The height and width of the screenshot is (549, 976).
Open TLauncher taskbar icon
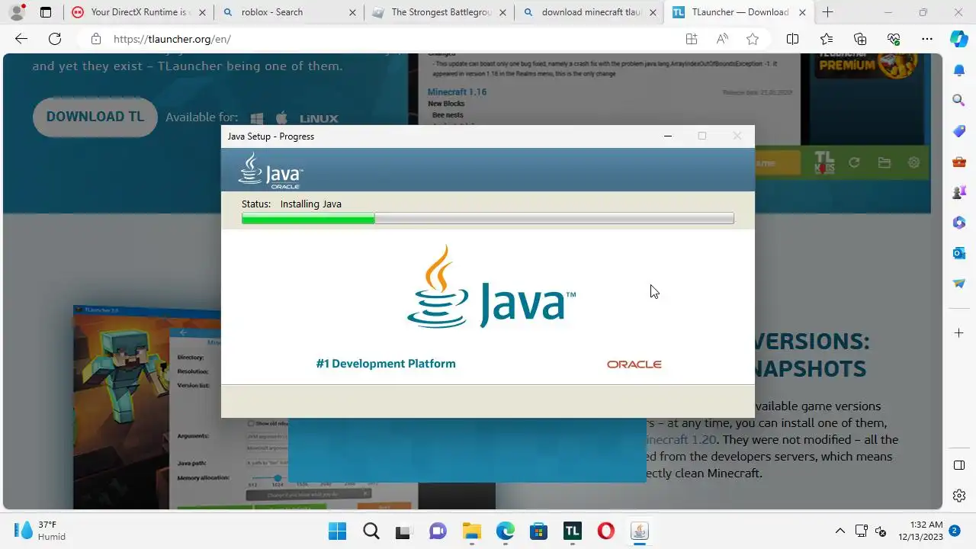pyautogui.click(x=573, y=531)
